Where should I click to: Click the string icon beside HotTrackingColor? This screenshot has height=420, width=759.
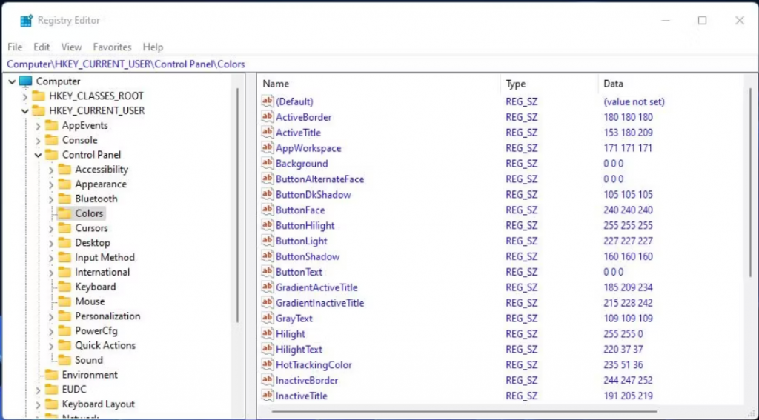pyautogui.click(x=267, y=364)
